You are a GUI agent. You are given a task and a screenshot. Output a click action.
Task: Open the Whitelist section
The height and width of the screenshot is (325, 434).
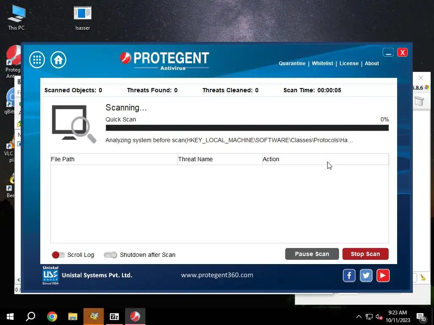[x=323, y=63]
